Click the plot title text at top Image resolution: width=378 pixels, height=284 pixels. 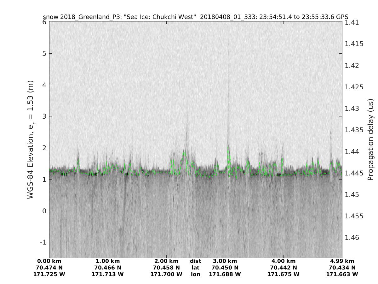pos(195,17)
